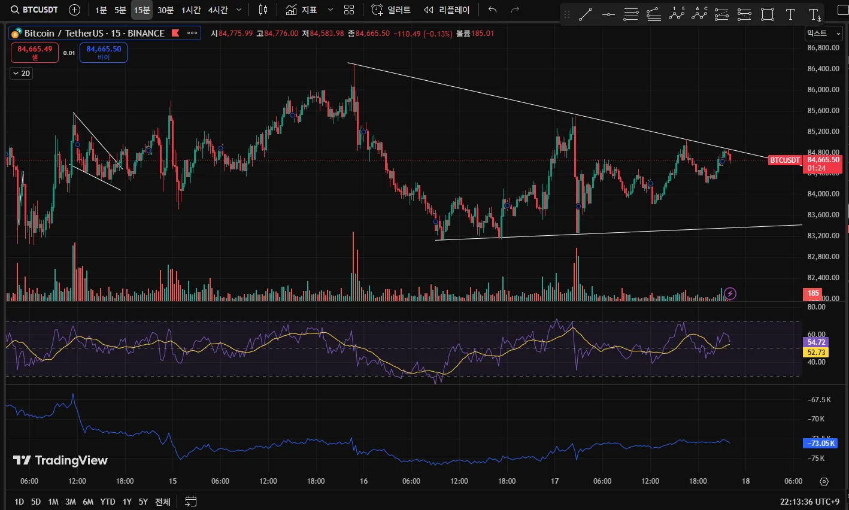Set date range to 3M

tap(71, 502)
